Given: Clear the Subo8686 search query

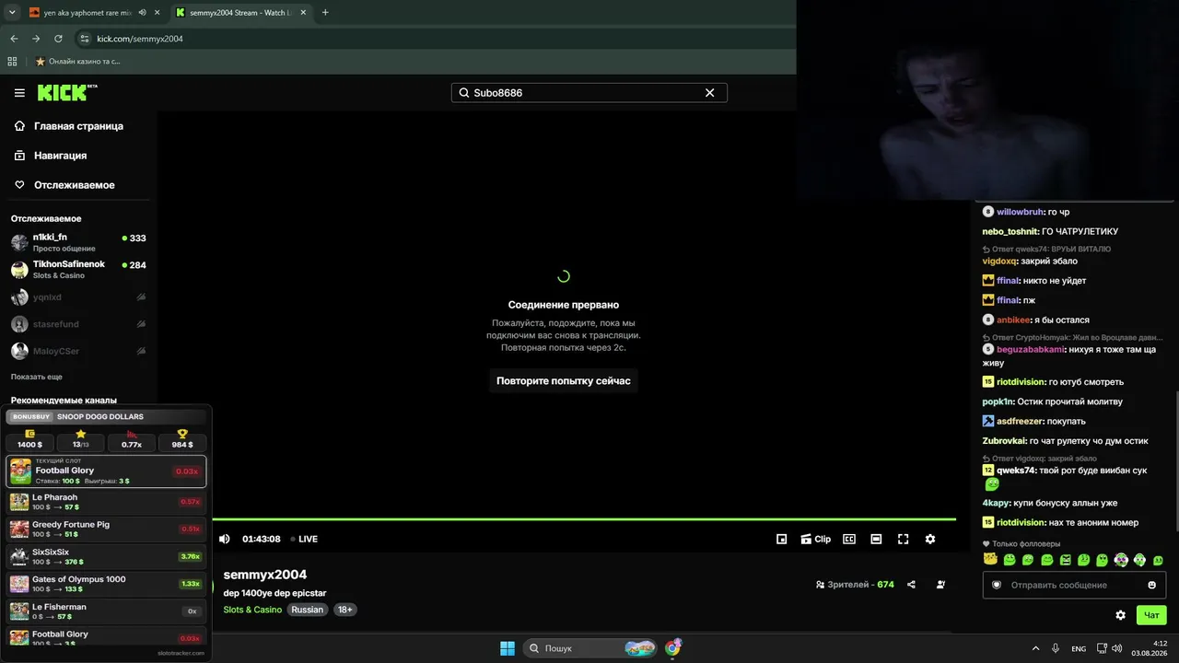Looking at the screenshot, I should click(709, 93).
